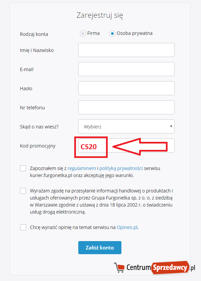This screenshot has width=201, height=281.
Task: Enable the Opineo.pl opinion checkbox
Action: coord(23,227)
